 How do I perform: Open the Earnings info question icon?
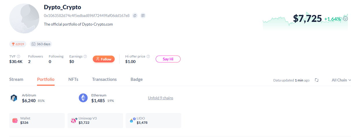tap(85, 56)
